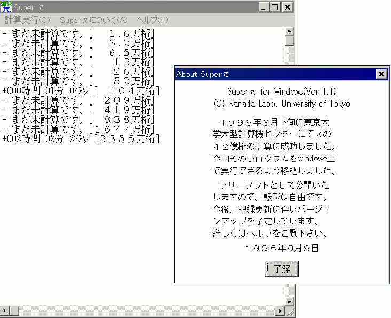Select the 209万桁 result row
Screen dimensions: 391x318
(79, 100)
